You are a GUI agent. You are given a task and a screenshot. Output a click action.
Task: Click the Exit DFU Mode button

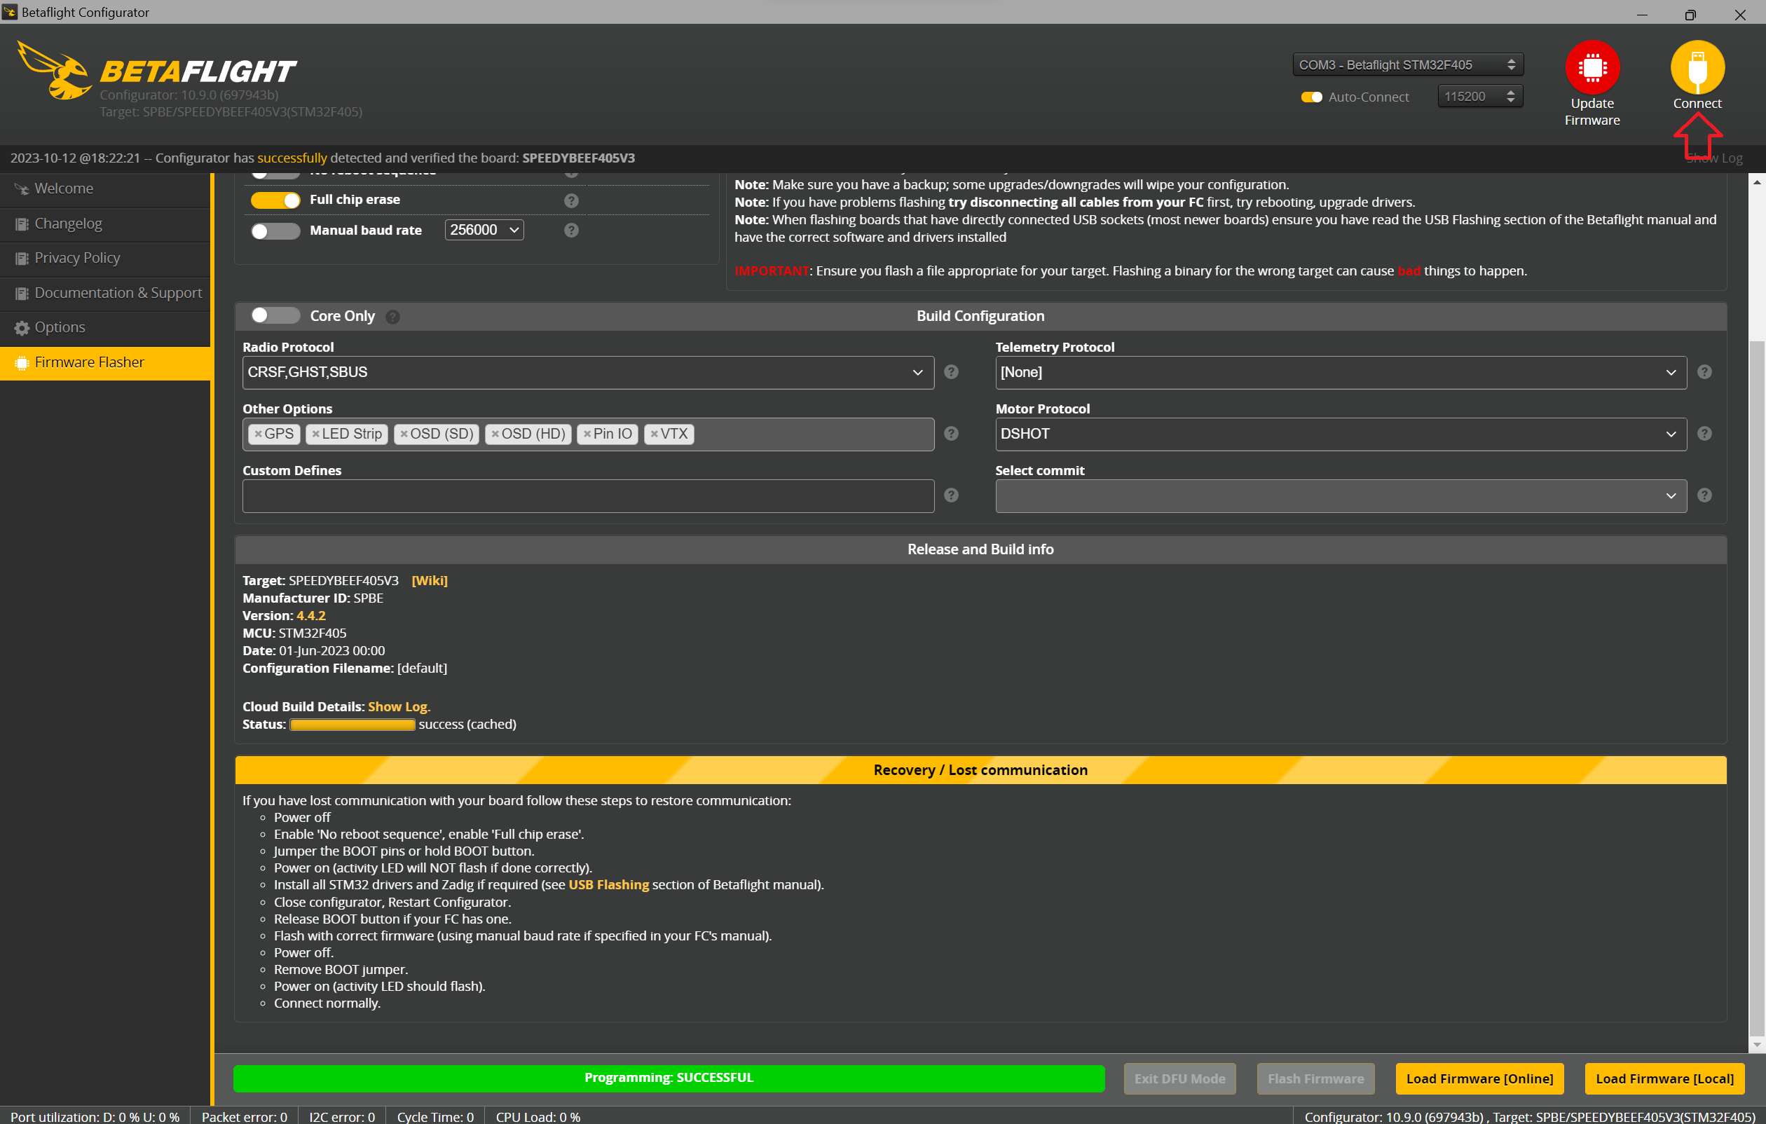coord(1179,1078)
